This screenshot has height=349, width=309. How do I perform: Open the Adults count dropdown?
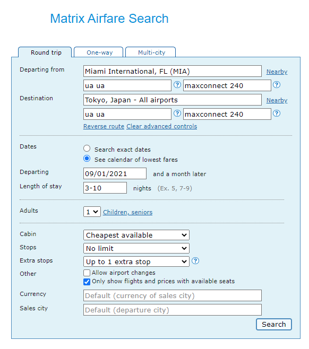pyautogui.click(x=92, y=212)
